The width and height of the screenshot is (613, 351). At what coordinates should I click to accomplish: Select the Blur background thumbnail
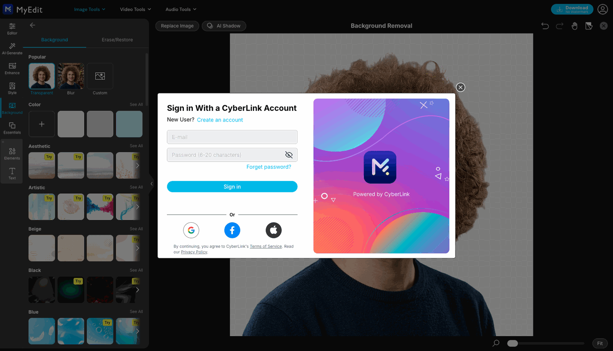point(71,76)
